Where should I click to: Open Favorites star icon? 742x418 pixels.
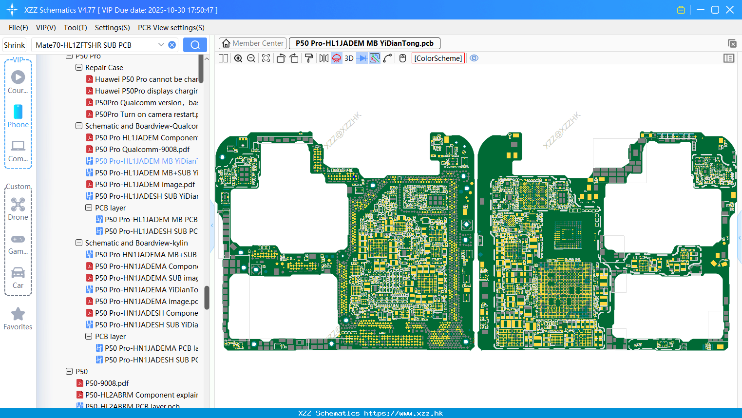tap(18, 319)
